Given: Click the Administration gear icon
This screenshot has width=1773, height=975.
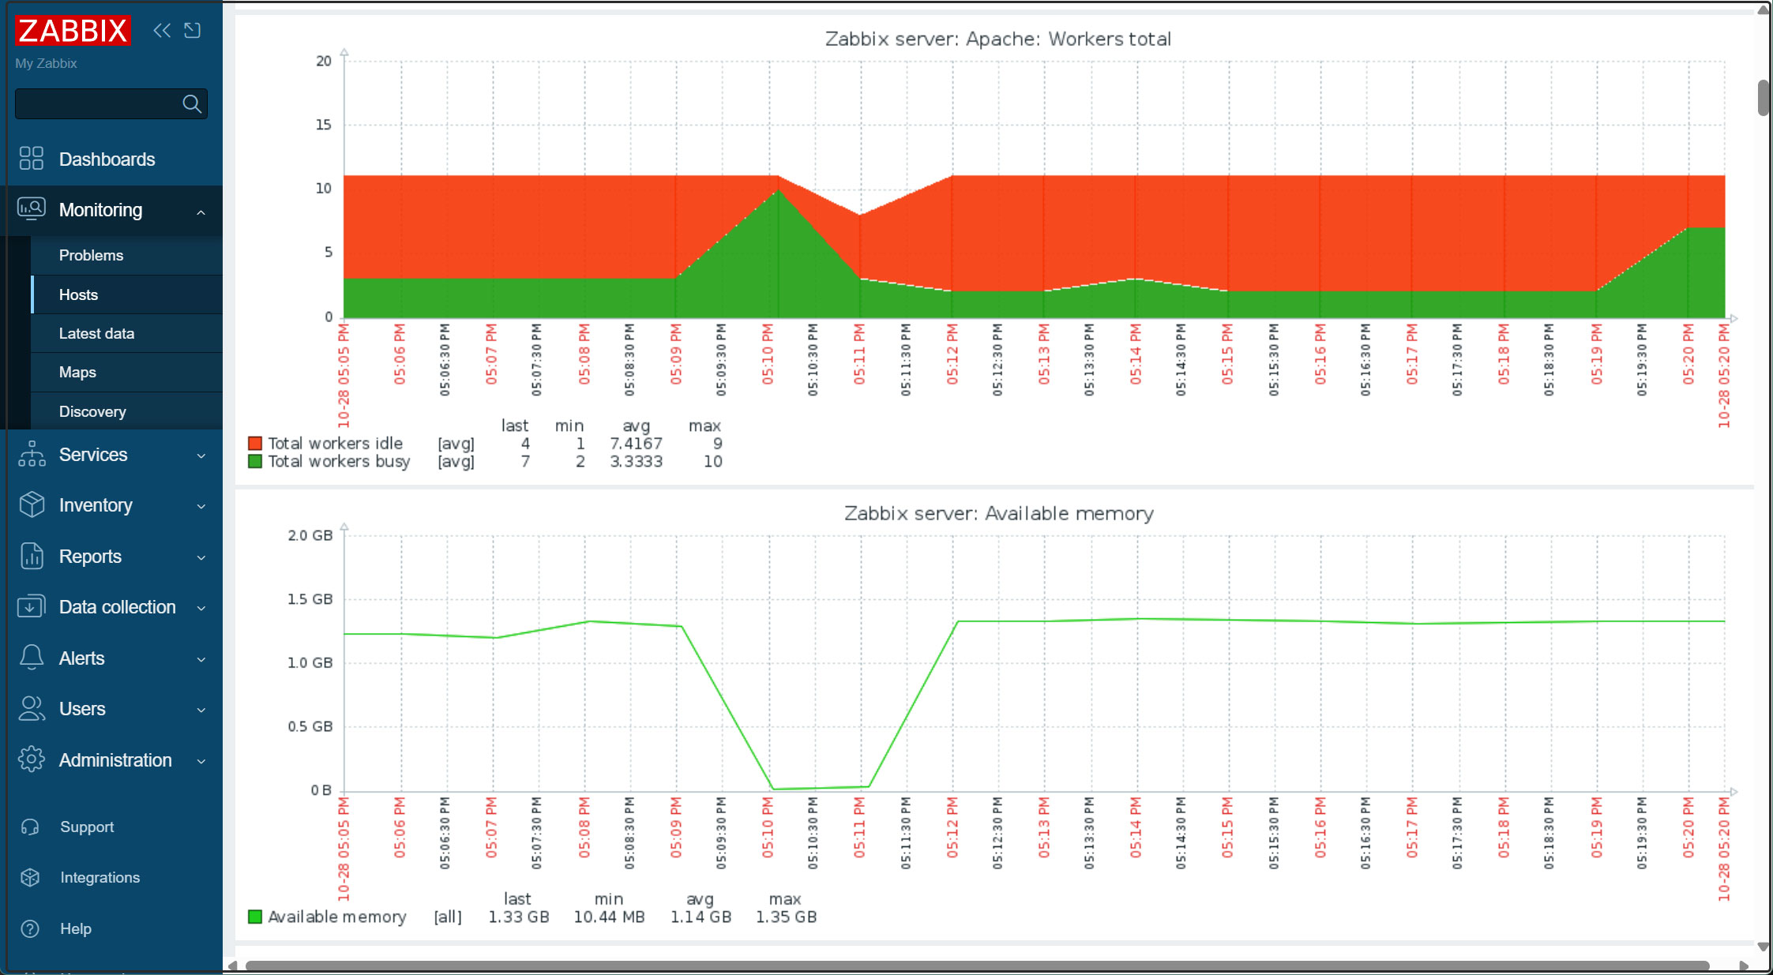Looking at the screenshot, I should click(32, 759).
